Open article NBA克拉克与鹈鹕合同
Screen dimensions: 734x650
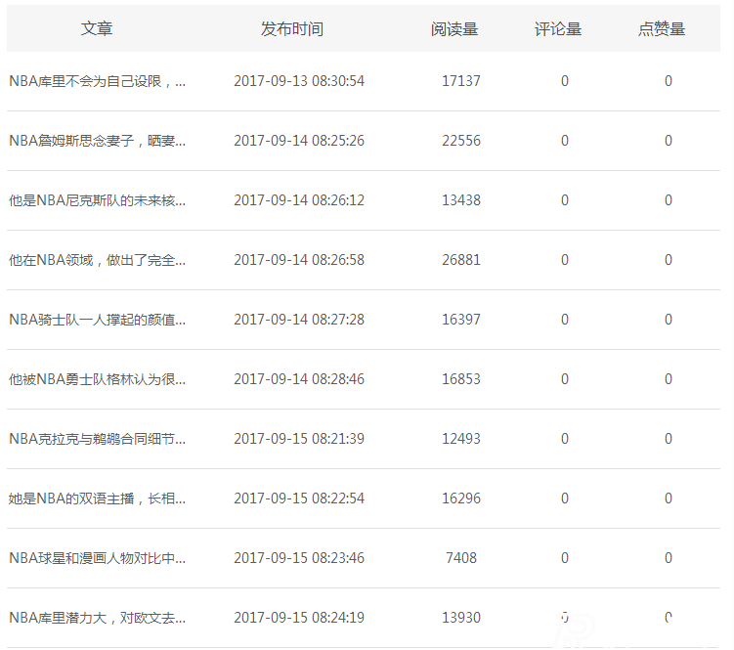97,439
